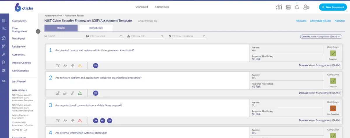Click the Analytics link

[340, 21]
